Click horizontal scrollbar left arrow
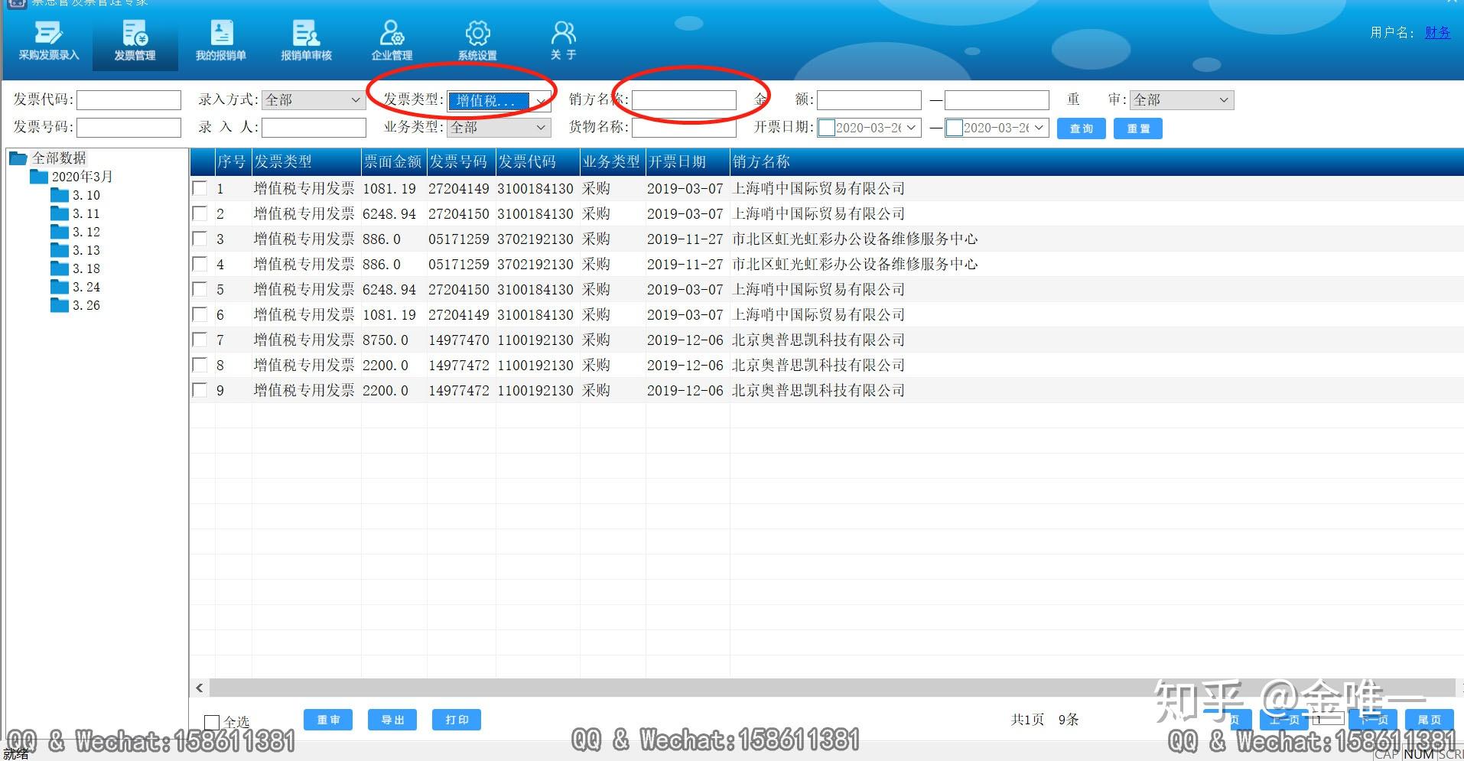 click(x=200, y=688)
